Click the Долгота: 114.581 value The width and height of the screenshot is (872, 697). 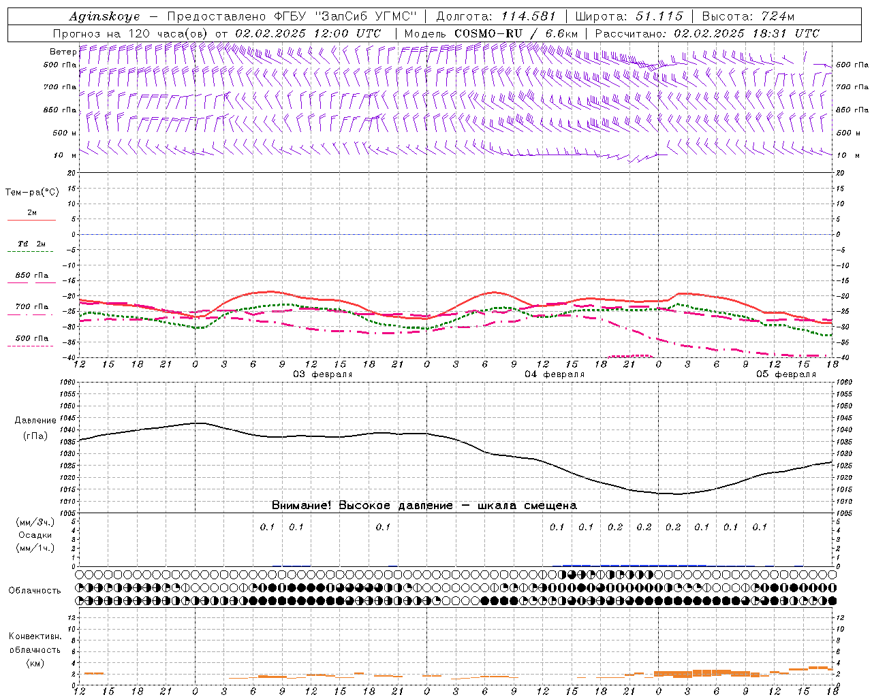pyautogui.click(x=496, y=16)
